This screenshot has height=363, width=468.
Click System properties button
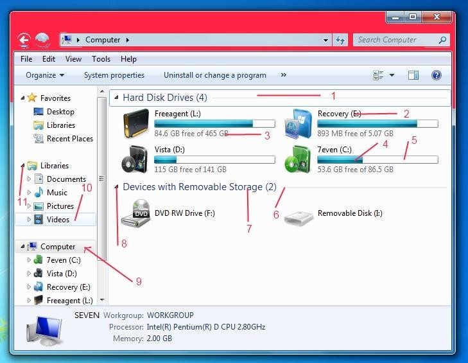(114, 75)
